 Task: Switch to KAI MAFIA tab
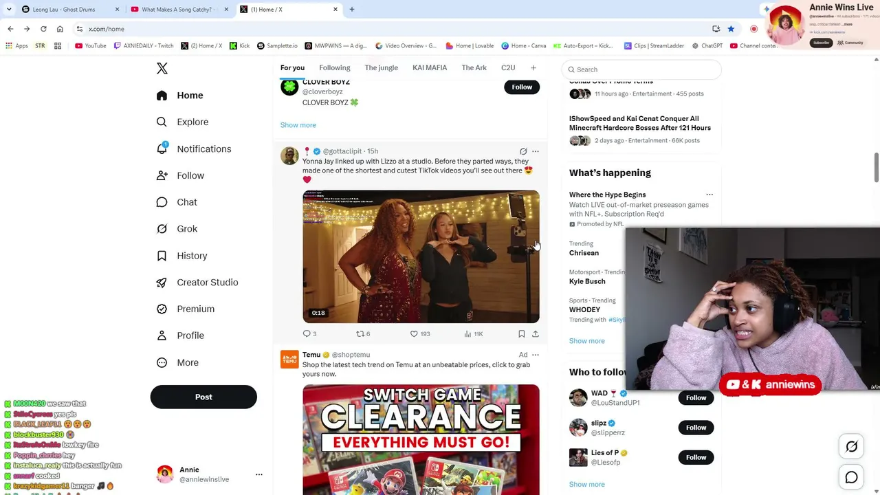[x=430, y=67]
